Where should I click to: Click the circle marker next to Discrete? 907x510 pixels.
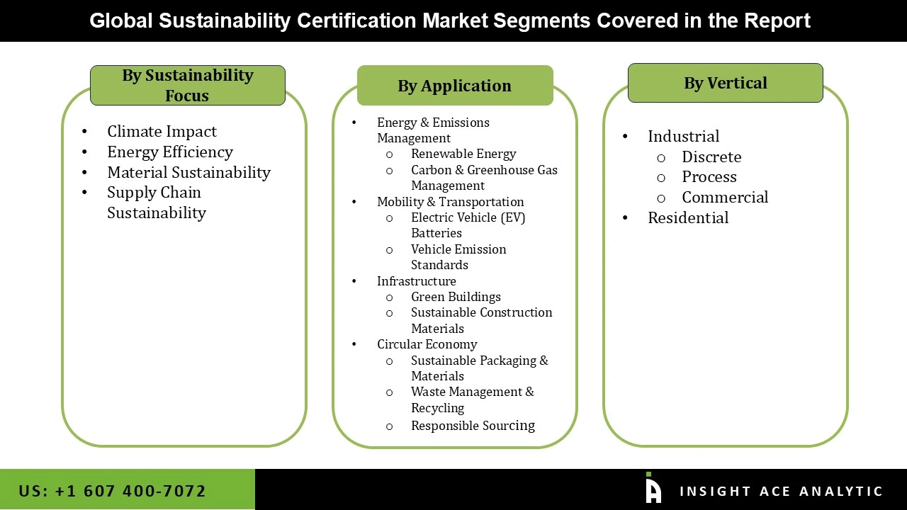(660, 157)
